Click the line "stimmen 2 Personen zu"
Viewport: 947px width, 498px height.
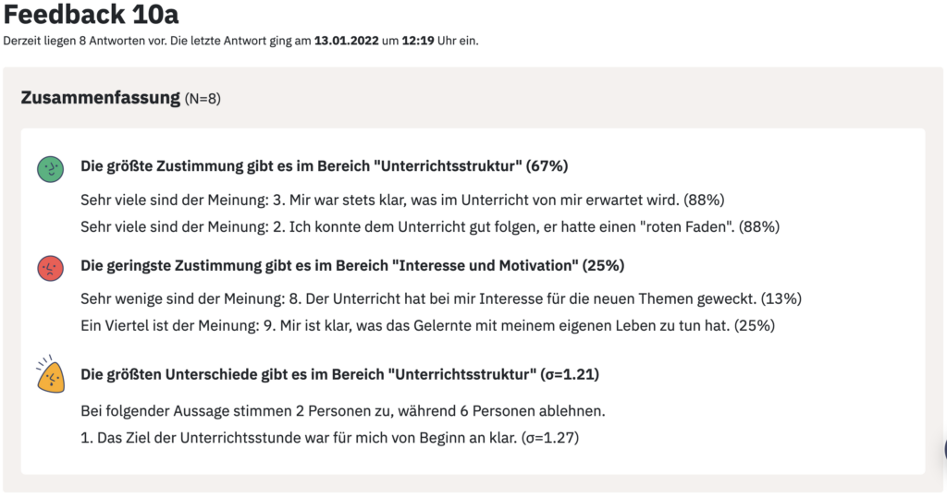coord(343,411)
